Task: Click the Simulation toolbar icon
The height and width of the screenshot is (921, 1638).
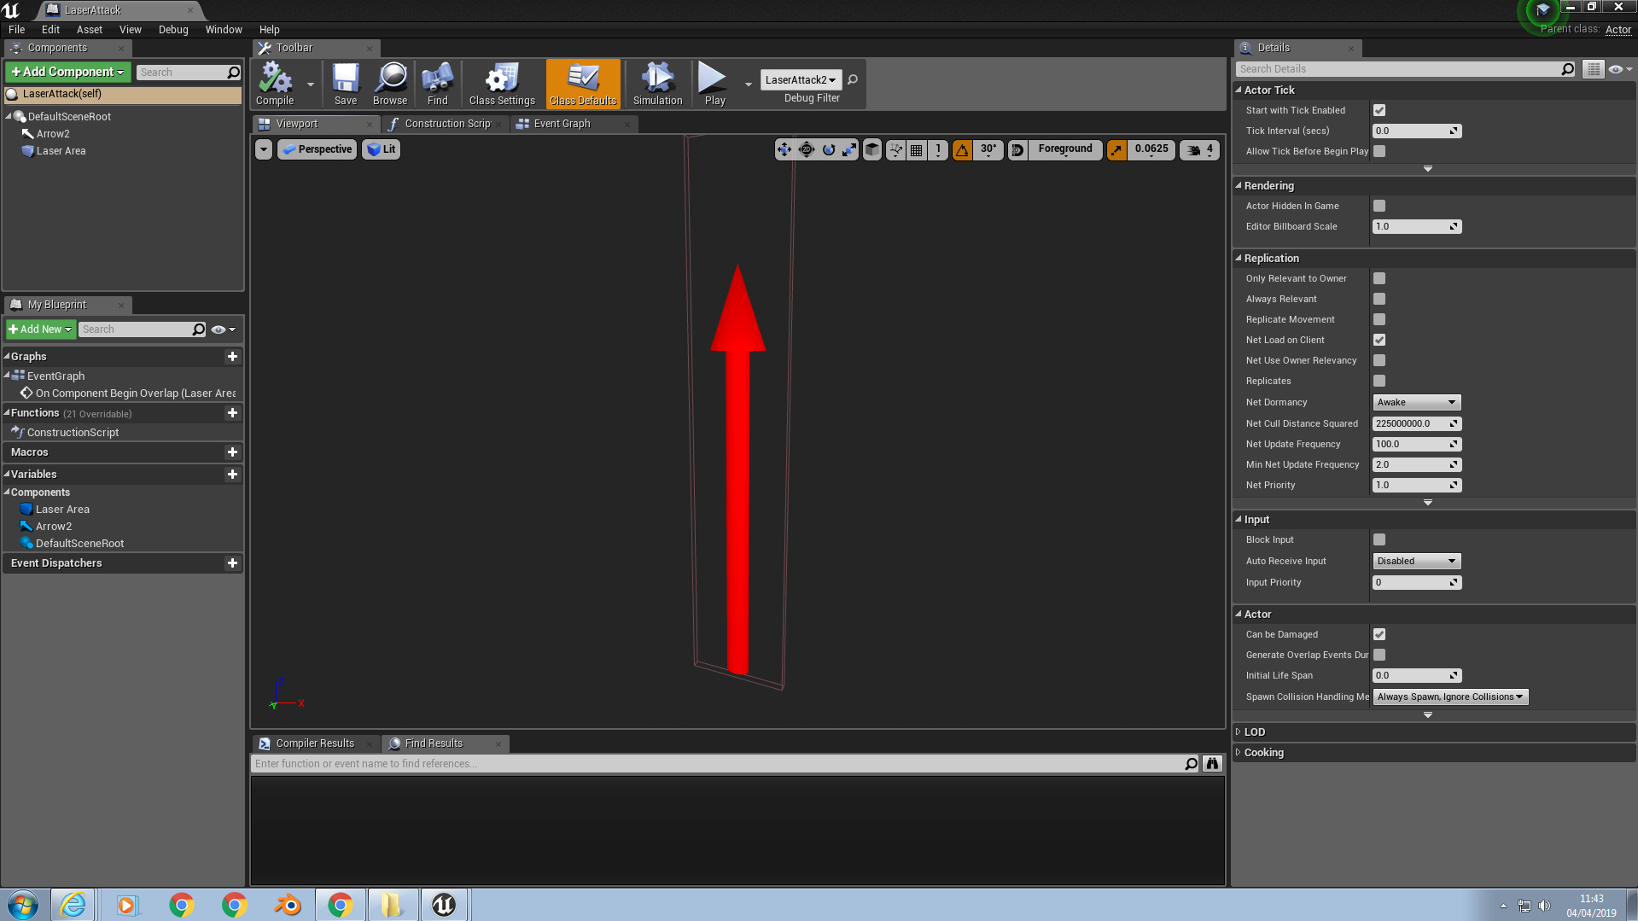Action: (x=657, y=83)
